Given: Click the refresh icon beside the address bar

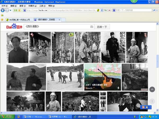Looking at the screenshot, I should point(105,10).
